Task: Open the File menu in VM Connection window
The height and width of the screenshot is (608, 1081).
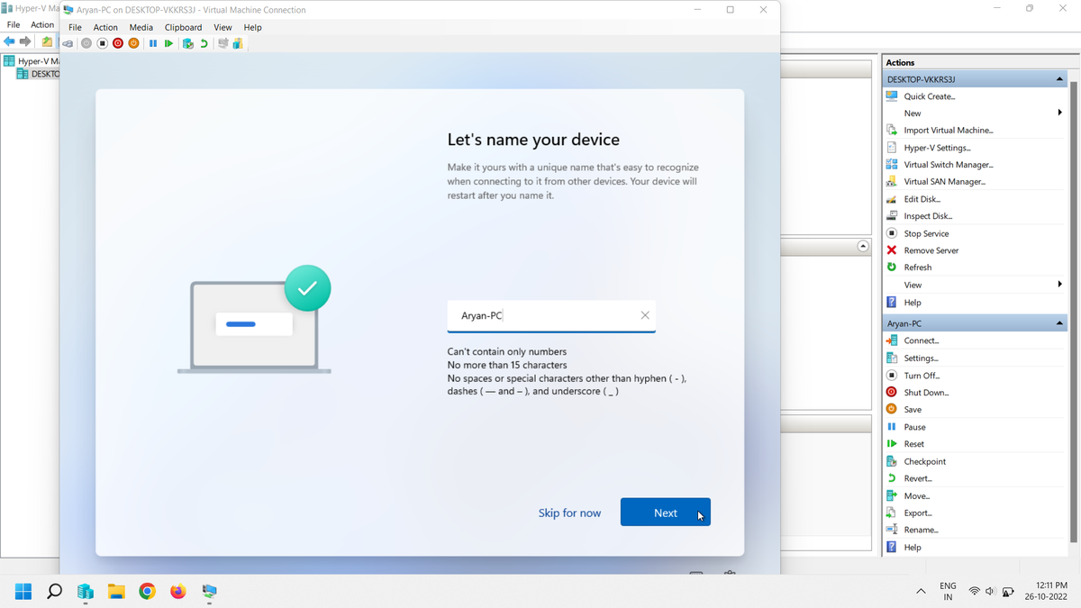Action: click(x=75, y=27)
